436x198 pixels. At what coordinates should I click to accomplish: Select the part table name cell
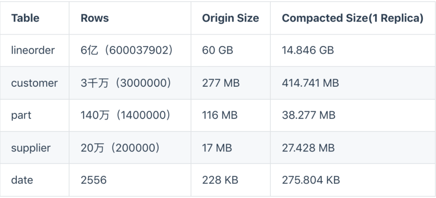click(21, 115)
